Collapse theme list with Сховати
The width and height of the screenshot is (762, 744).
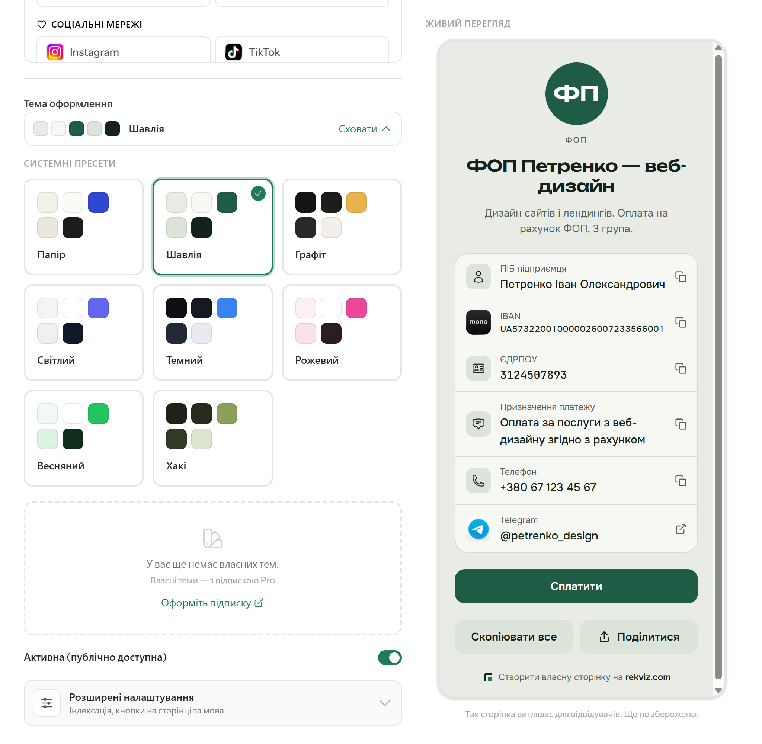tap(364, 129)
